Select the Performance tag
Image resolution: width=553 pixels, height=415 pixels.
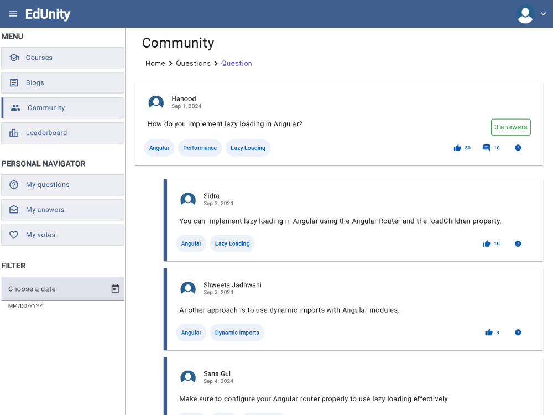coord(200,148)
